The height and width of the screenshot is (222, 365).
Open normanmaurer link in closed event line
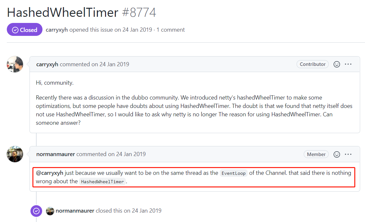coord(75,211)
